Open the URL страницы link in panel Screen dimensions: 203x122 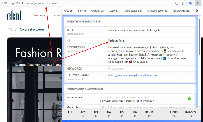point(133,75)
